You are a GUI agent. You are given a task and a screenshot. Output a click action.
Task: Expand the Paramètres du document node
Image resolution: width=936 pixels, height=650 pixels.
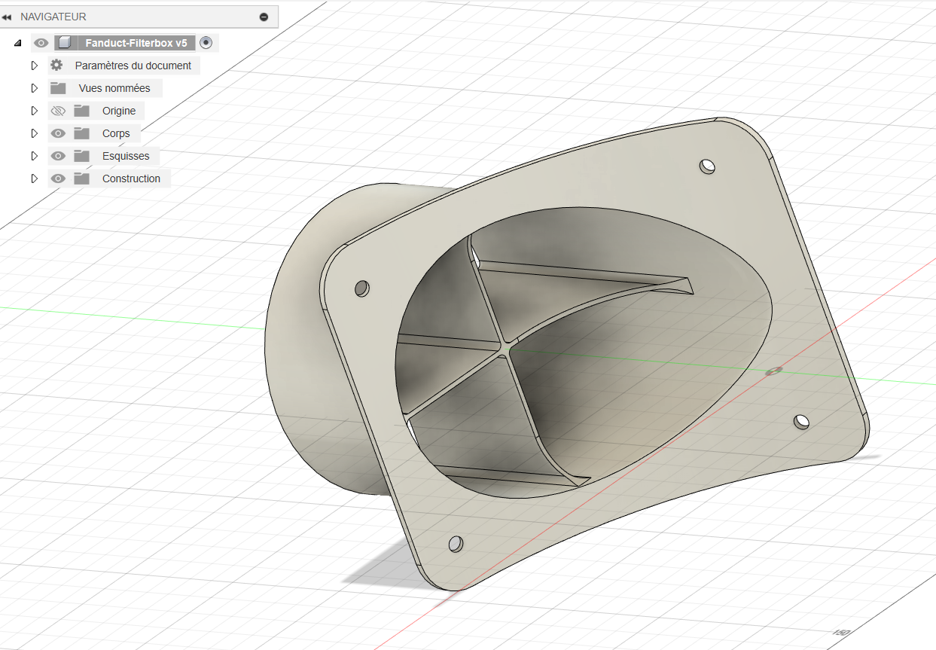click(x=34, y=66)
